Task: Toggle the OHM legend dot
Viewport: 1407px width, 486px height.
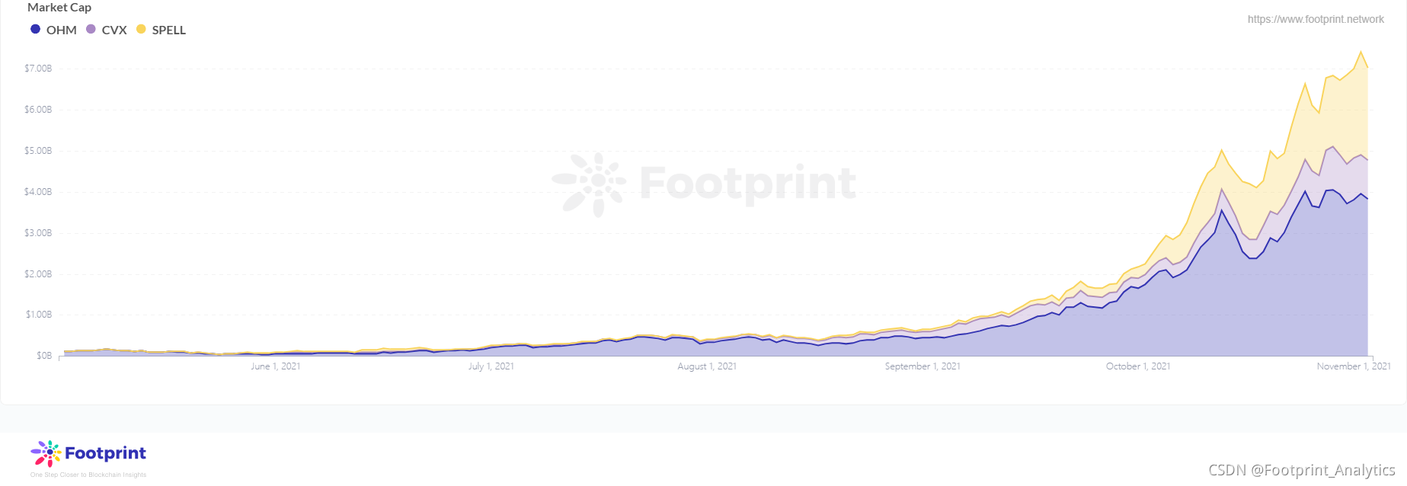Action: [x=35, y=29]
